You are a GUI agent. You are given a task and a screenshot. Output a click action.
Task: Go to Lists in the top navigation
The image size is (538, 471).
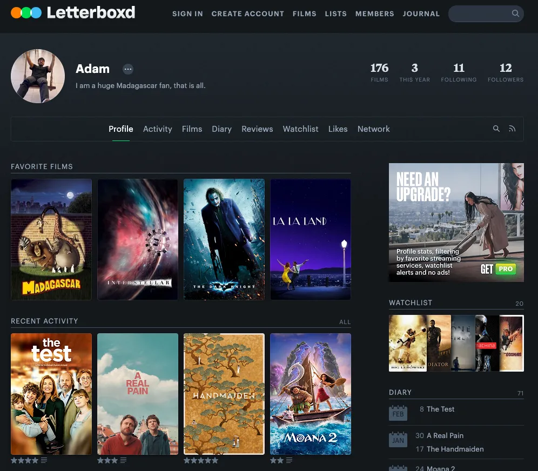pyautogui.click(x=336, y=14)
